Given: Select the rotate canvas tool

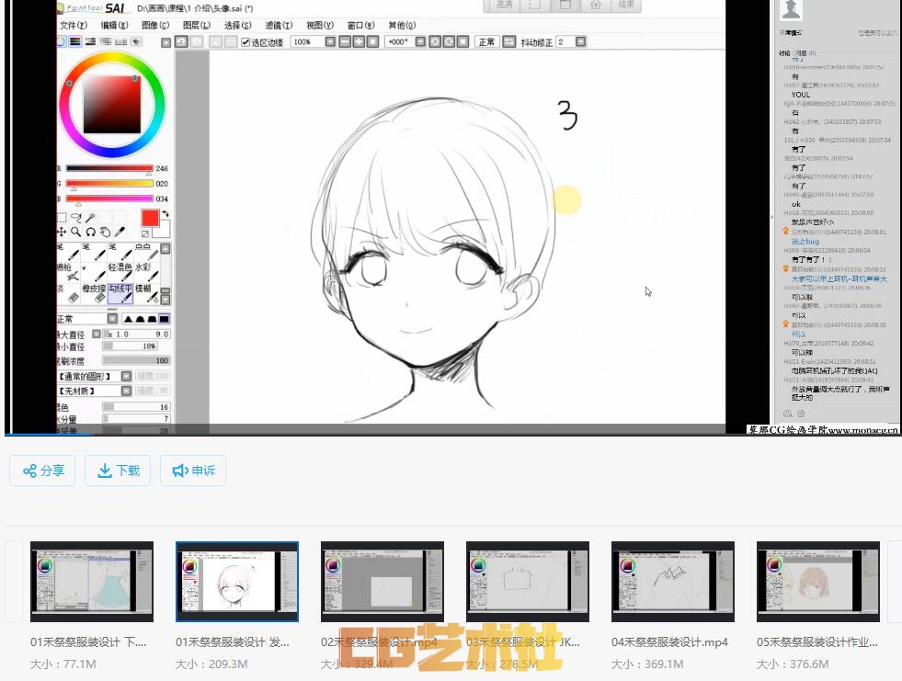Looking at the screenshot, I should tap(90, 232).
